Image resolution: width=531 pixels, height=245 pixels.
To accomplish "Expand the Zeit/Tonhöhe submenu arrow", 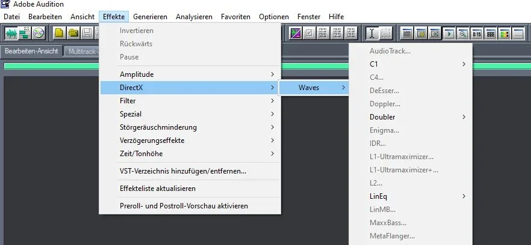I will point(272,153).
